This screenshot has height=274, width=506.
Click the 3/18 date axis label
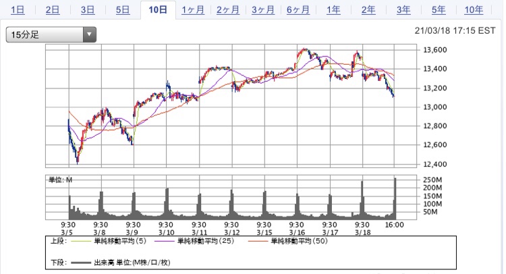click(x=362, y=233)
